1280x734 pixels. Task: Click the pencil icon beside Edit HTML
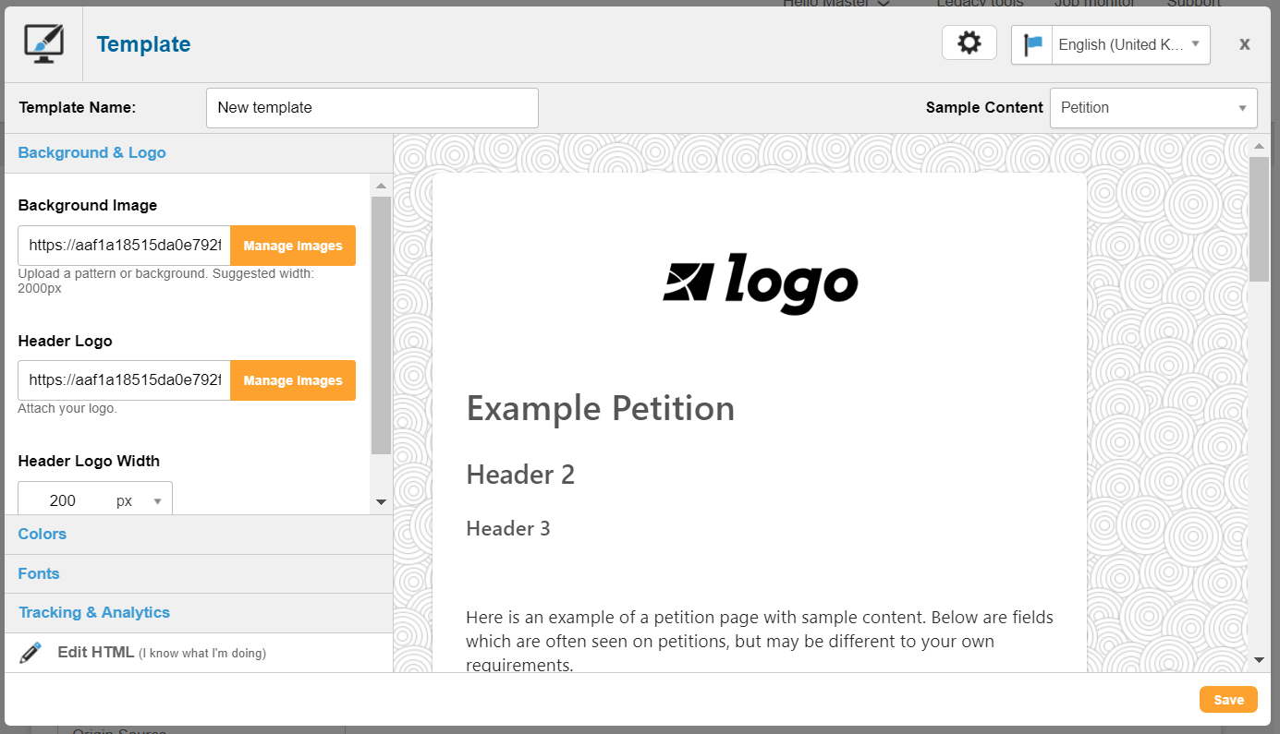pyautogui.click(x=30, y=652)
